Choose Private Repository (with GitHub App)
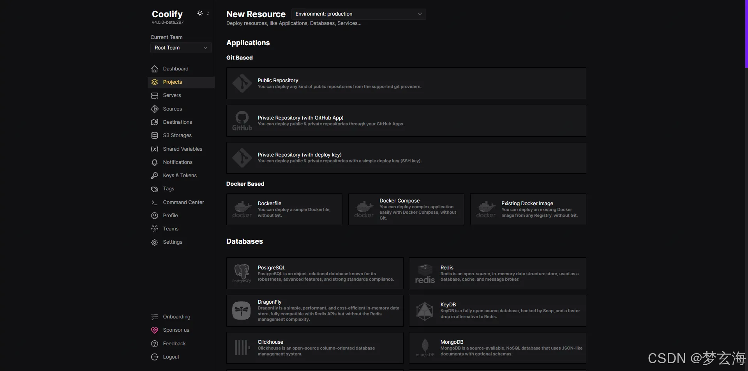Image resolution: width=748 pixels, height=371 pixels. 406,121
